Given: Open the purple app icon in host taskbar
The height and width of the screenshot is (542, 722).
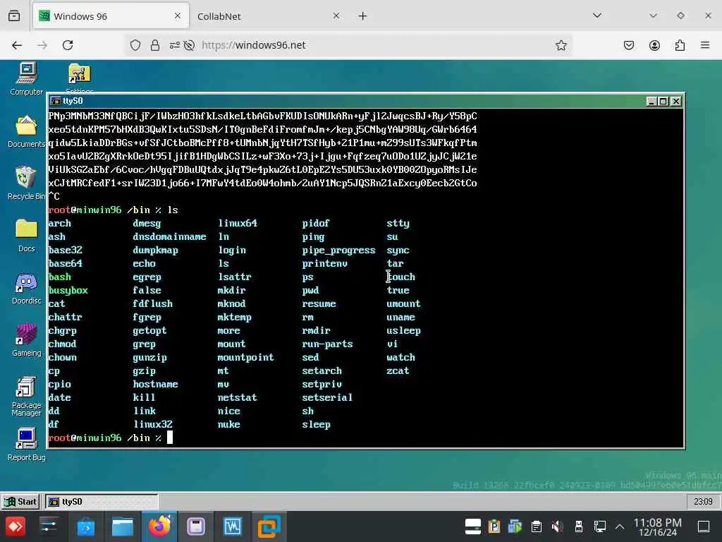Looking at the screenshot, I should click(196, 526).
